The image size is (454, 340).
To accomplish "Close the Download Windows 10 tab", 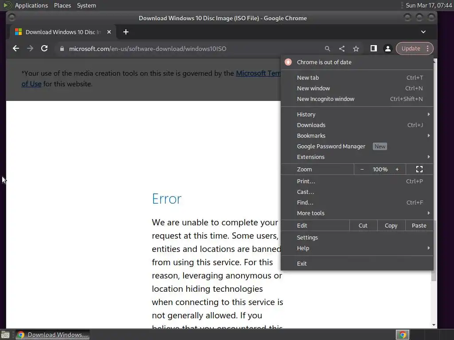I will pyautogui.click(x=109, y=32).
